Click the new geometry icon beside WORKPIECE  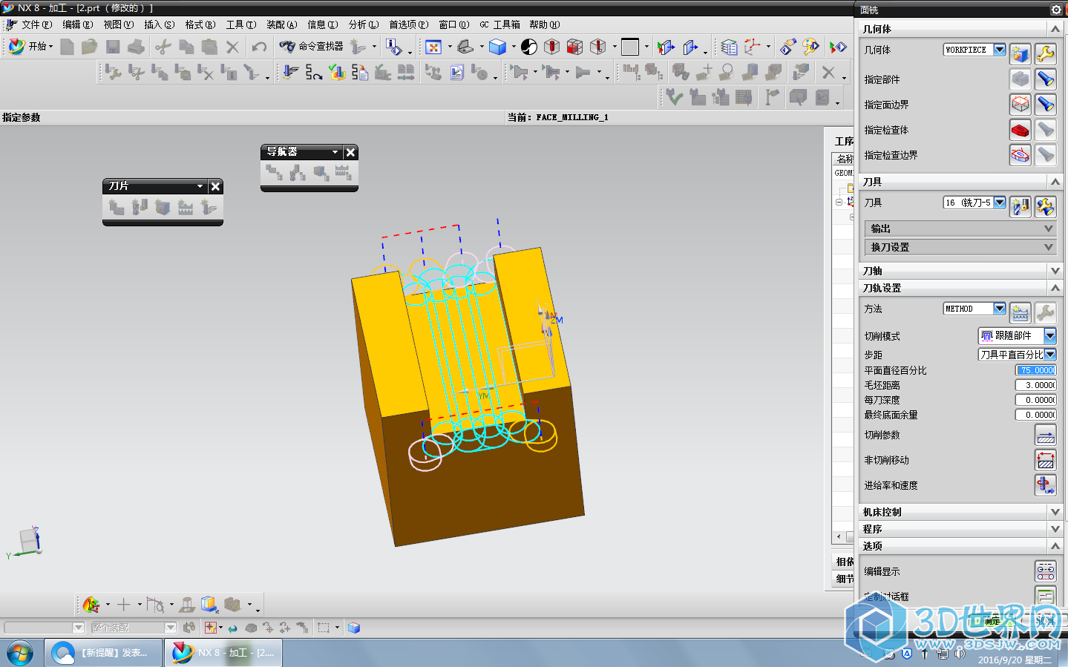coord(1021,53)
